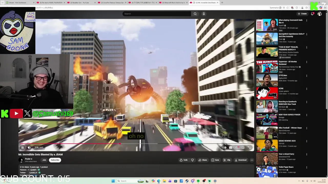Open options menu for ACNE video
The width and height of the screenshot is (328, 184).
[x=307, y=89]
